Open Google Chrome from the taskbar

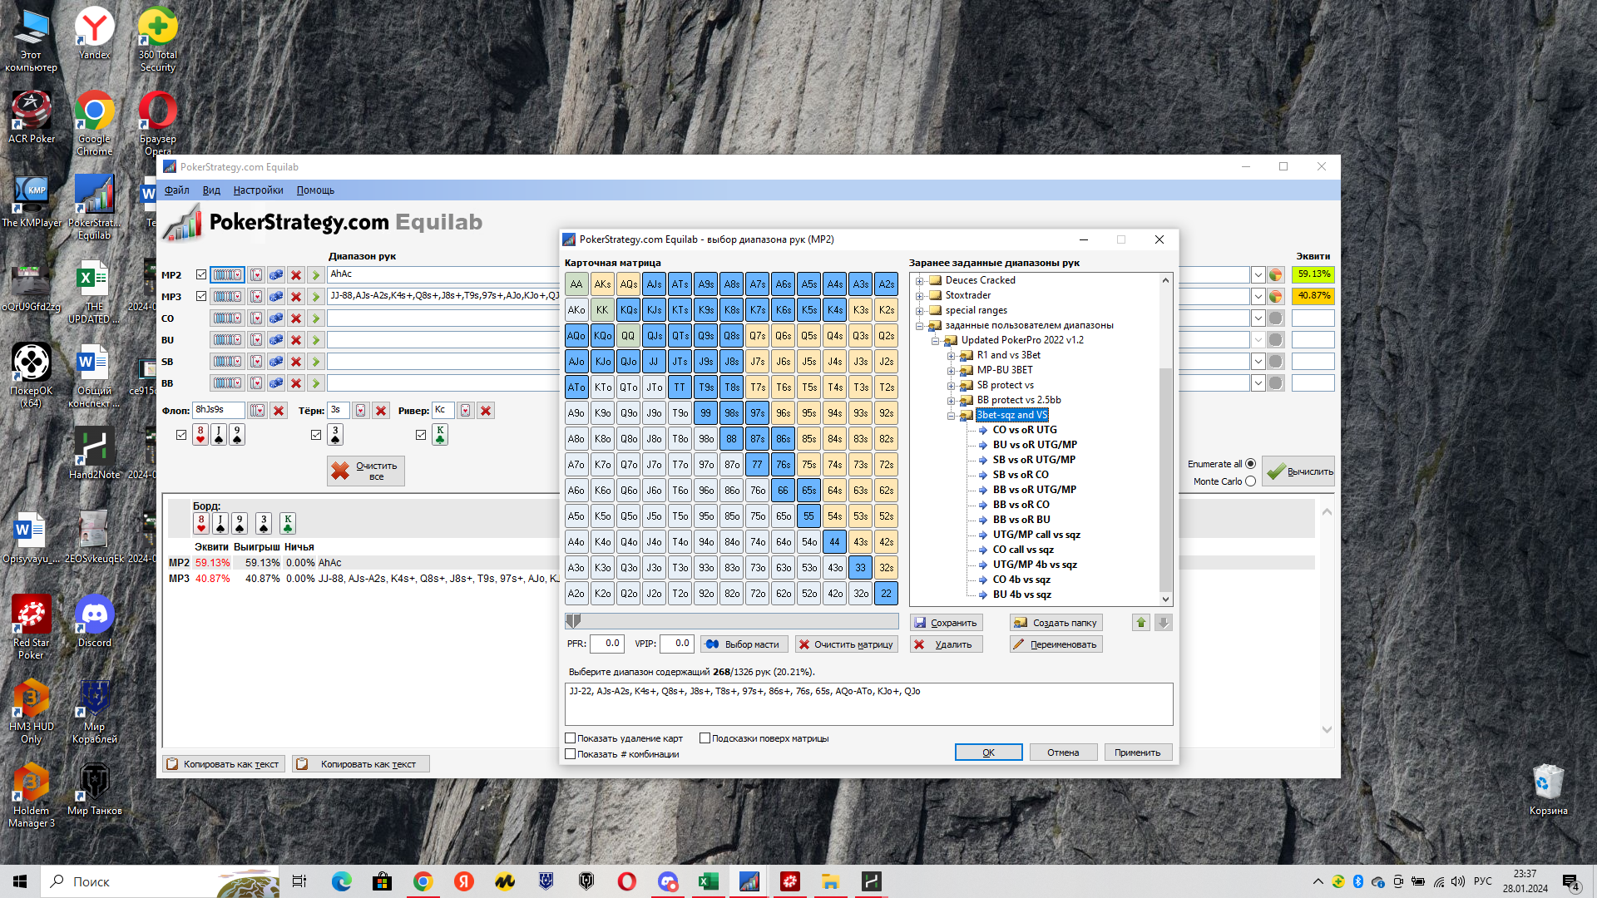pos(423,881)
